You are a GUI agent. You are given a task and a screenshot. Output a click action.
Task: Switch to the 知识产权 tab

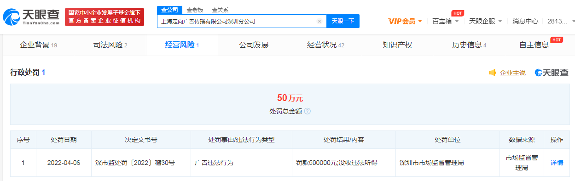(397, 45)
